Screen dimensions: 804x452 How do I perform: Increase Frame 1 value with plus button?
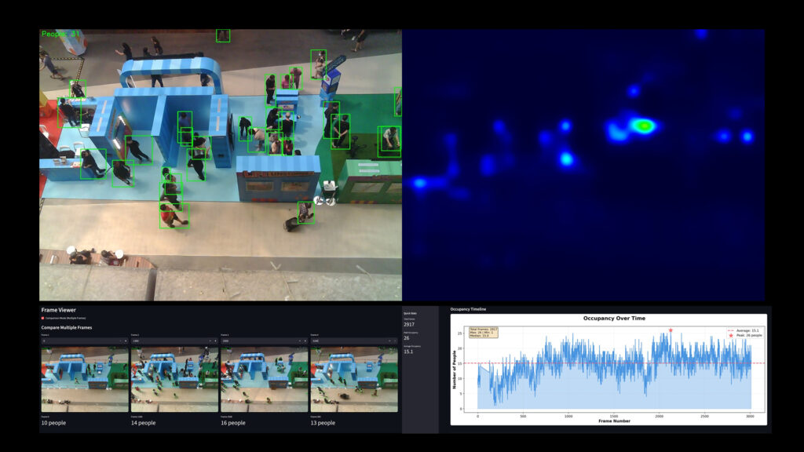pos(125,341)
